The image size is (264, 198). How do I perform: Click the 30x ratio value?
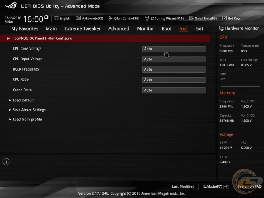[222, 79]
